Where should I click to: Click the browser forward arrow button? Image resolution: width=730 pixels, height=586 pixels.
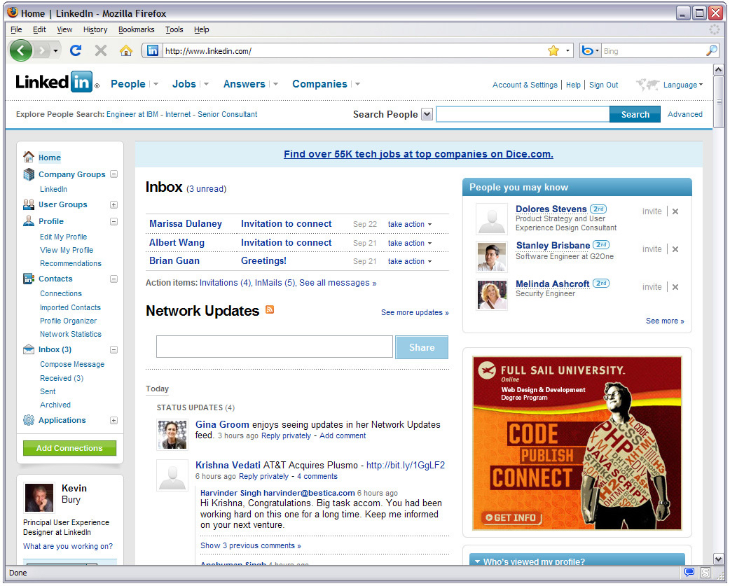(x=42, y=50)
